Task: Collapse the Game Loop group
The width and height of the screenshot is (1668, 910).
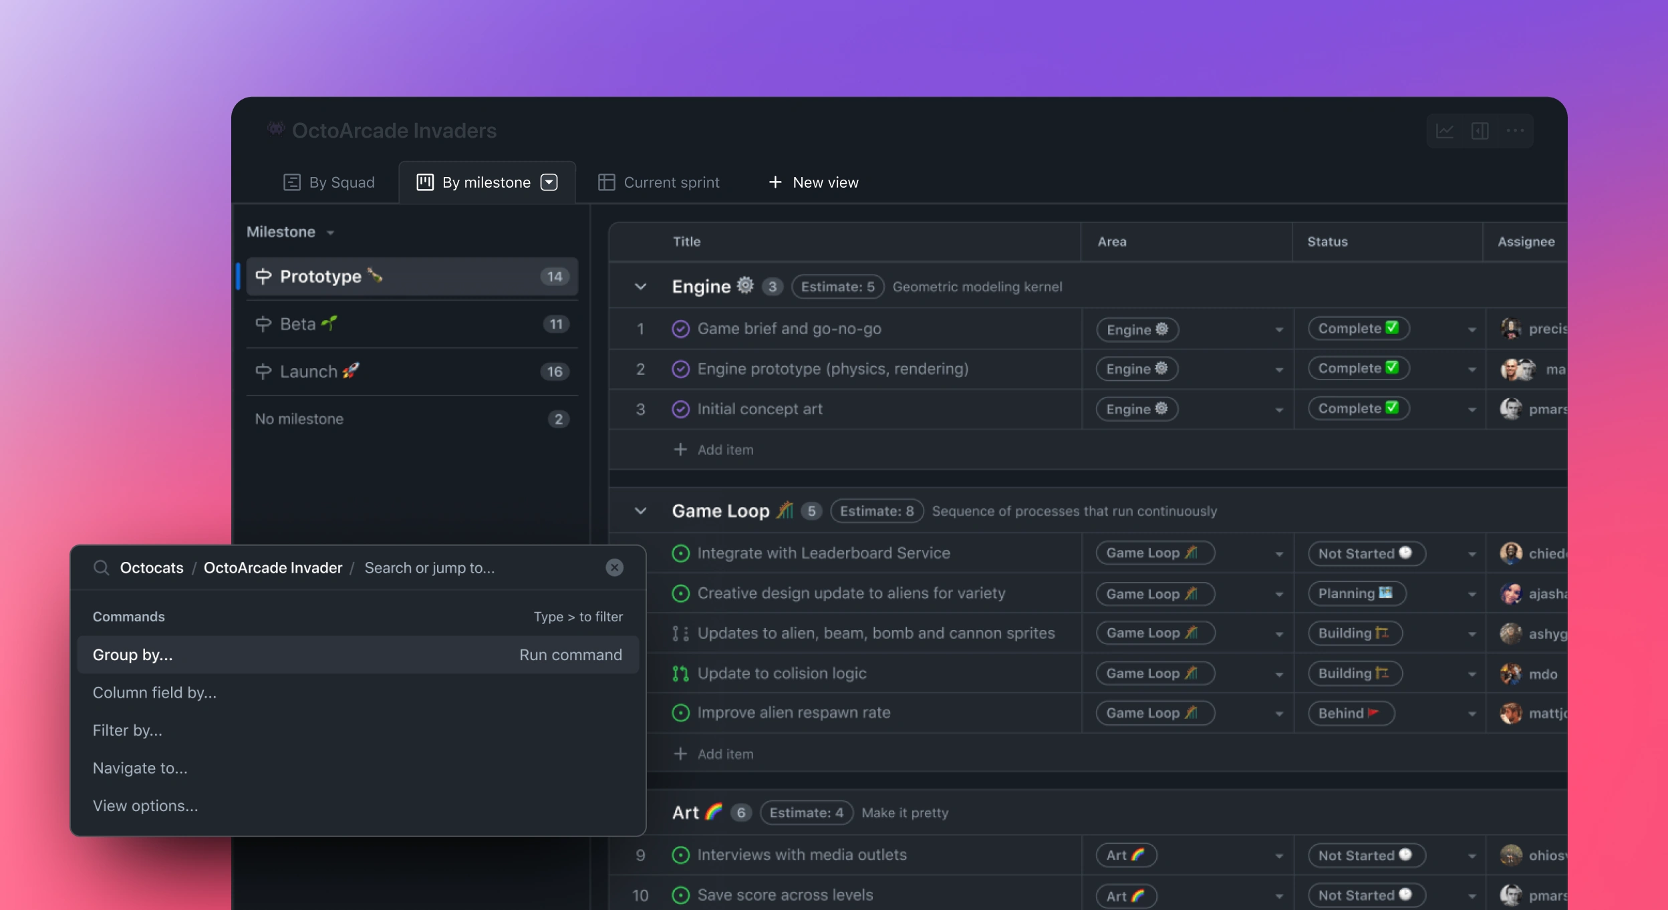Action: click(640, 511)
